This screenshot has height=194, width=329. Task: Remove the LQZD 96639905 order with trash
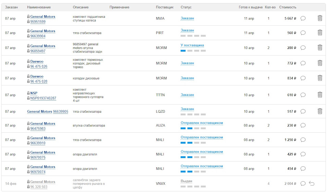tap(320, 111)
